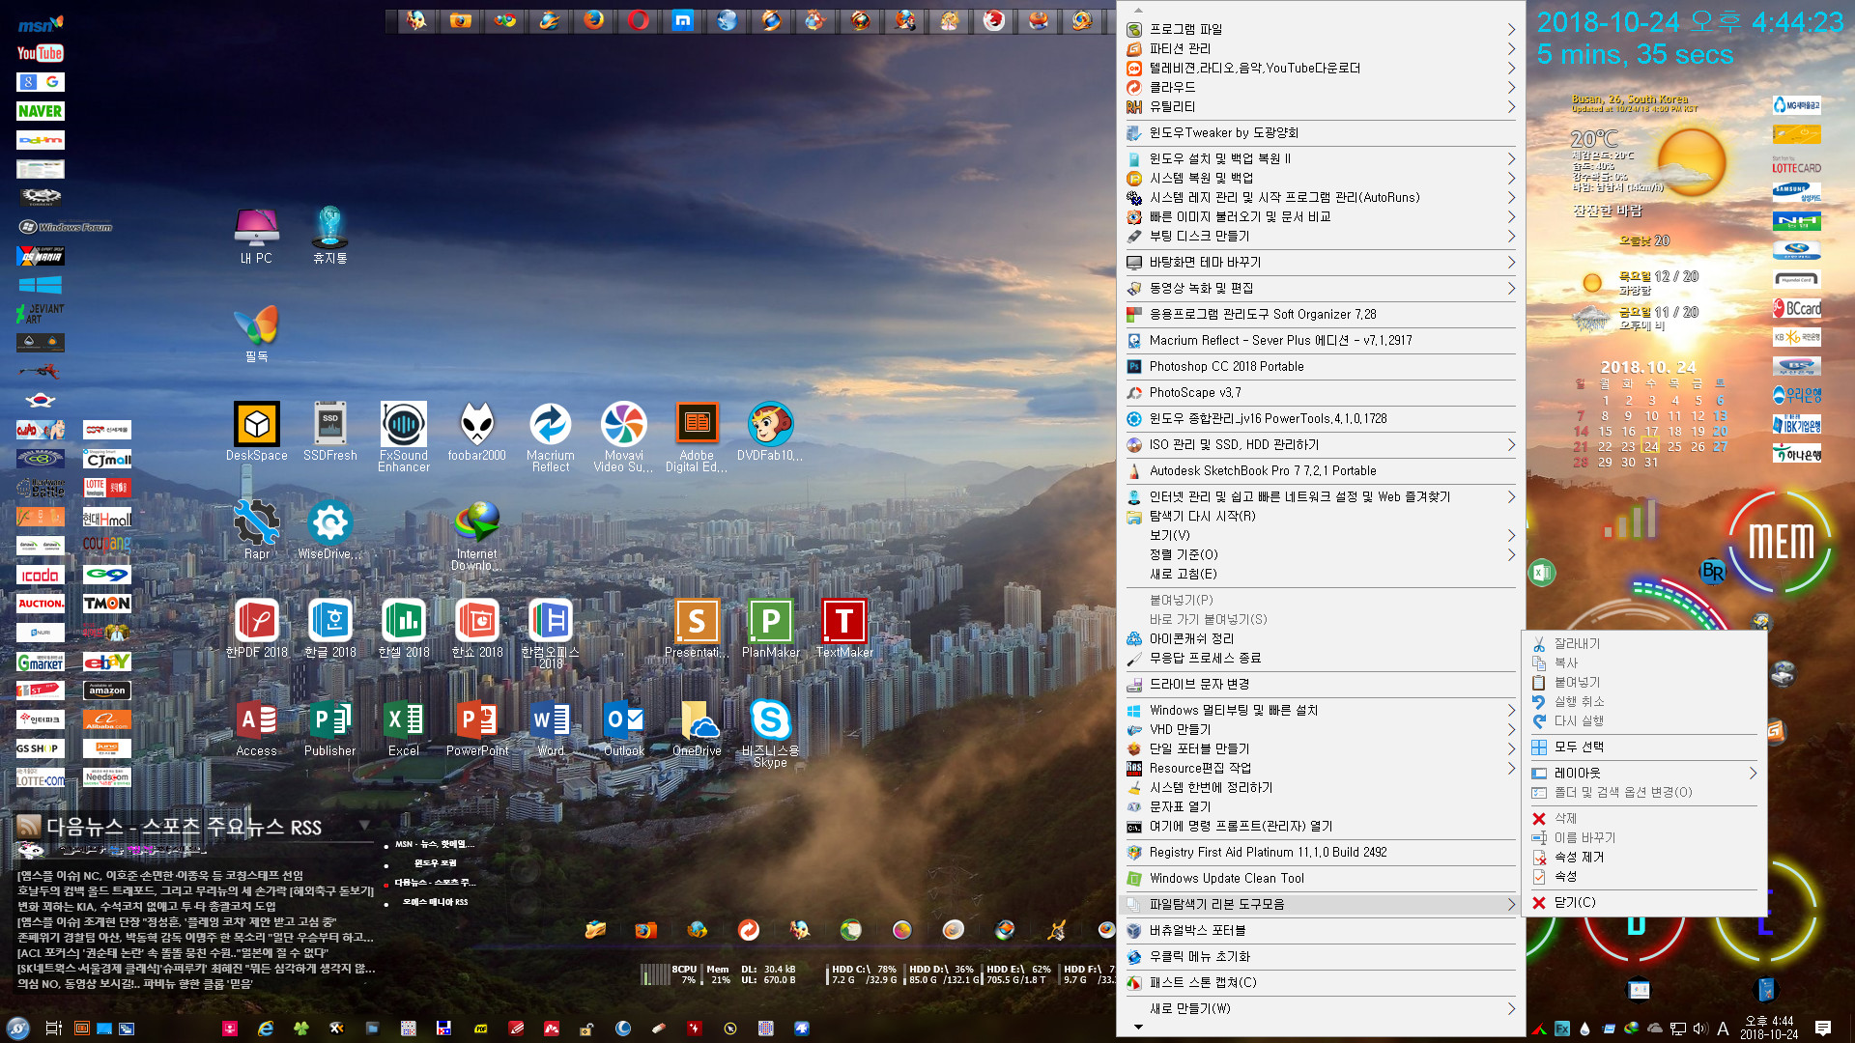Select 아이콘캐쉬 정리 entry
Viewport: 1855px width, 1043px height.
pos(1321,638)
